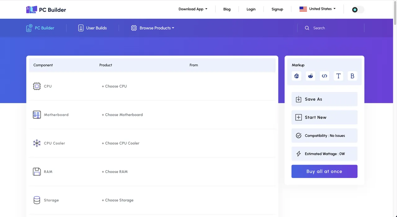Screen dimensions: 397x217
Task: Go to the Blog page
Action: pyautogui.click(x=227, y=9)
